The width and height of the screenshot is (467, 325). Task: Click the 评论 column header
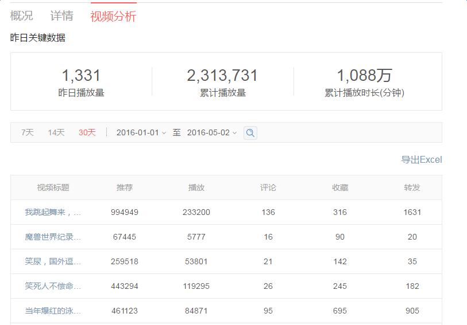[268, 187]
